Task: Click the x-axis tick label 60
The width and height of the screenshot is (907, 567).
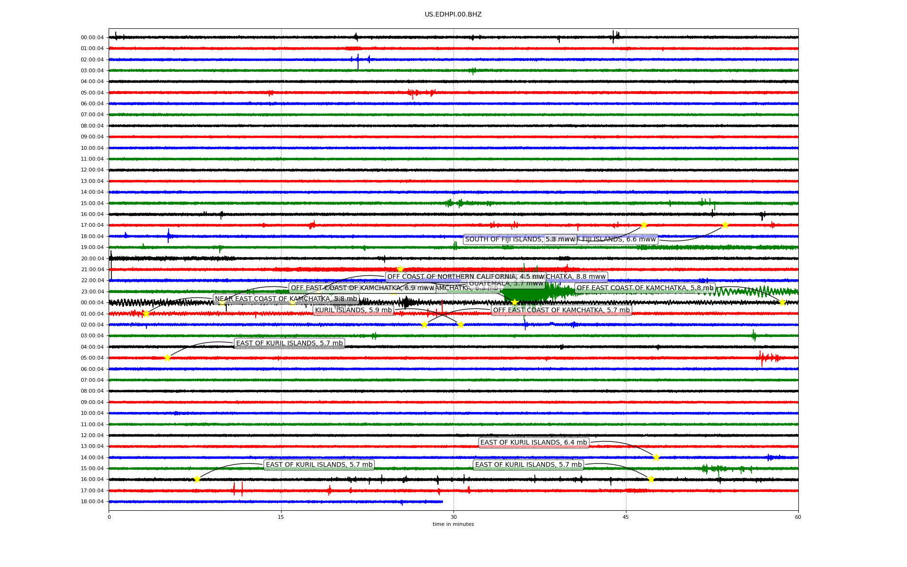Action: [798, 517]
